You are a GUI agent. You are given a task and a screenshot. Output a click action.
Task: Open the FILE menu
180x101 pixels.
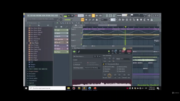coord(28,16)
